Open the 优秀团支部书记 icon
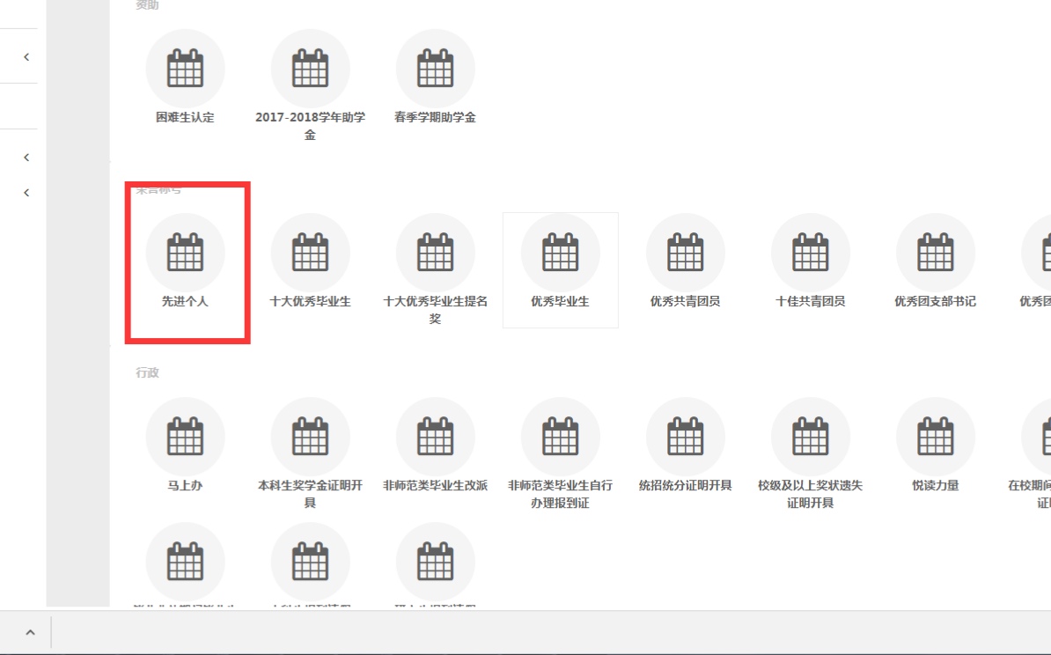 point(935,253)
